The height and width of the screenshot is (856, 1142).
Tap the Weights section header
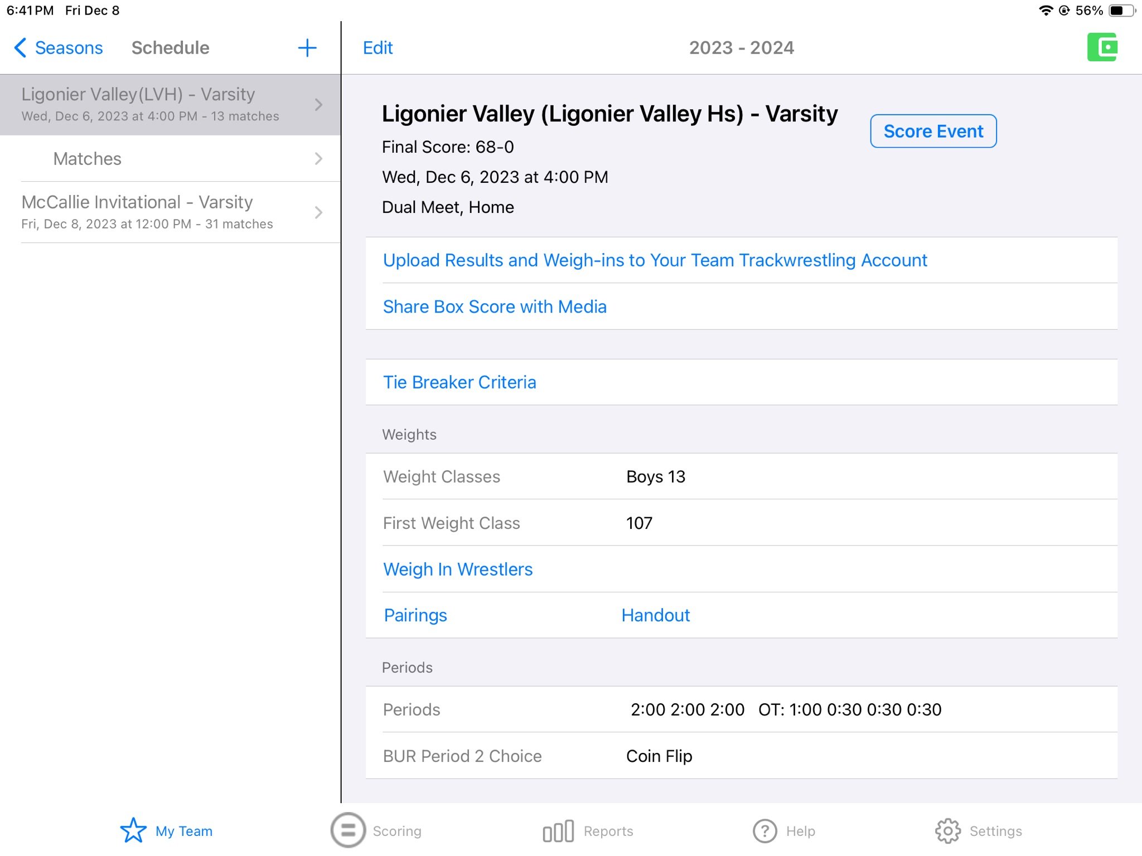pyautogui.click(x=409, y=435)
